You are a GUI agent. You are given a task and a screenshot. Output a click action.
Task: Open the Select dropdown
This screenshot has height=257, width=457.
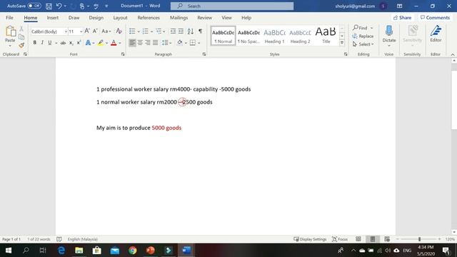pos(363,44)
